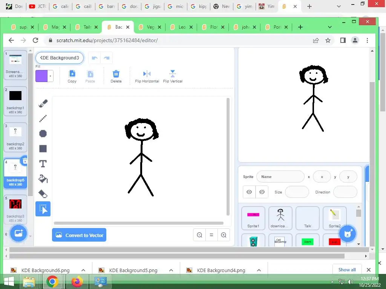Delete the selection with trash icon
This screenshot has height=289, width=386.
pyautogui.click(x=116, y=76)
